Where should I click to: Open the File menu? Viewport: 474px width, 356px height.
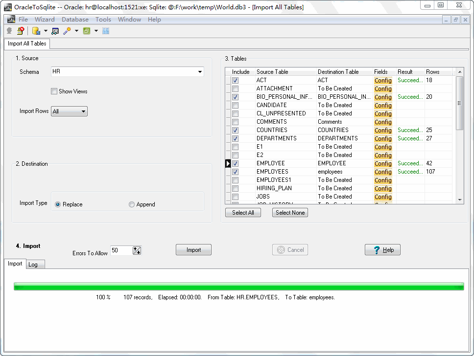coord(23,20)
